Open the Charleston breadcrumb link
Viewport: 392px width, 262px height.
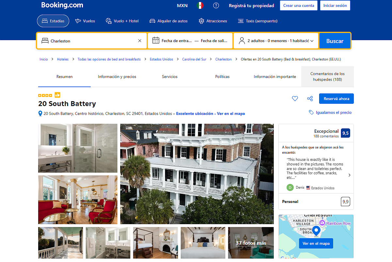(223, 59)
